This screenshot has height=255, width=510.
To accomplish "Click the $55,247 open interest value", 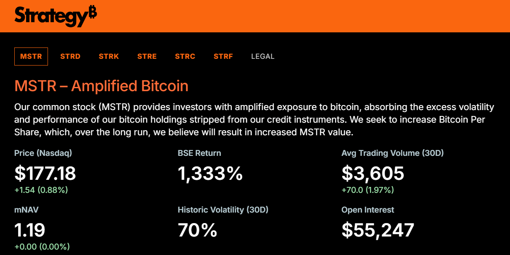I will [378, 230].
